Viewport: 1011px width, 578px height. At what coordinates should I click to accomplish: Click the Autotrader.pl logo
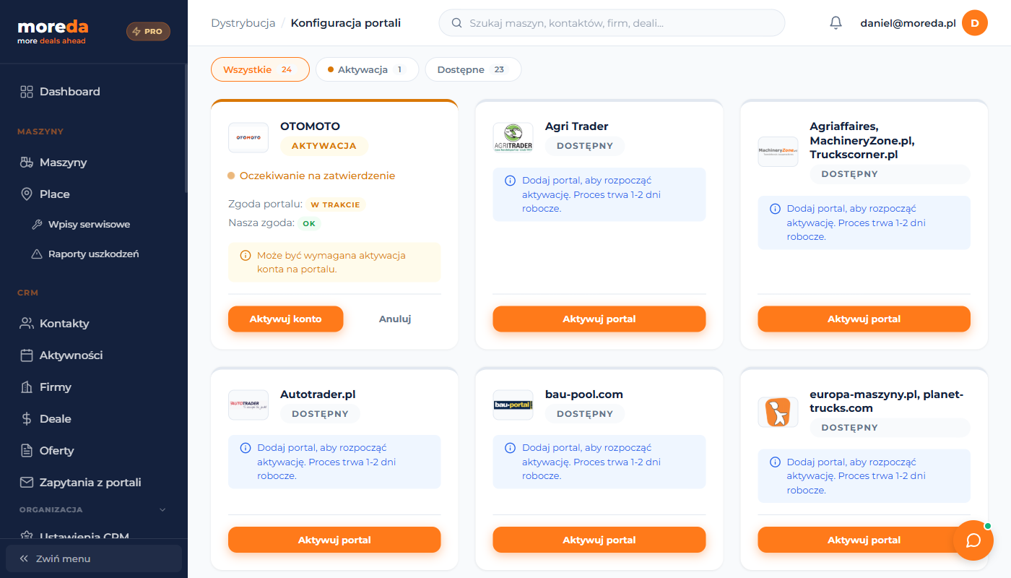(x=248, y=405)
